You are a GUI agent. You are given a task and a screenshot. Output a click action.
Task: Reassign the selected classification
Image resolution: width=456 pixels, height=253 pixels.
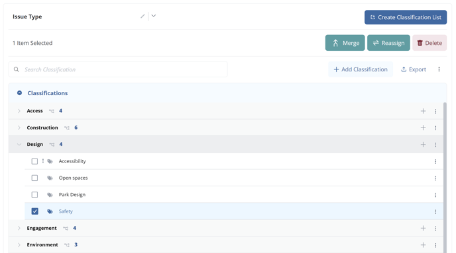388,43
